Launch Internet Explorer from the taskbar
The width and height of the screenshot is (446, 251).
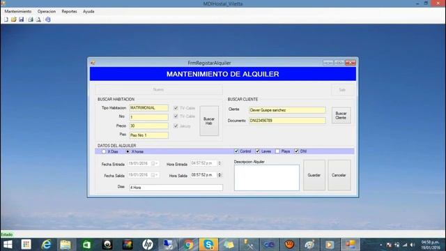tap(46, 245)
